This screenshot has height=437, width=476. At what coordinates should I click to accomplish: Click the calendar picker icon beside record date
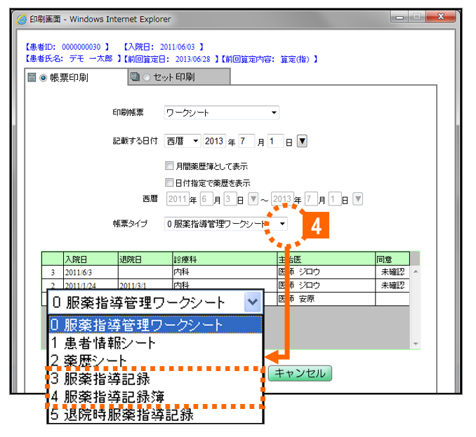[303, 141]
